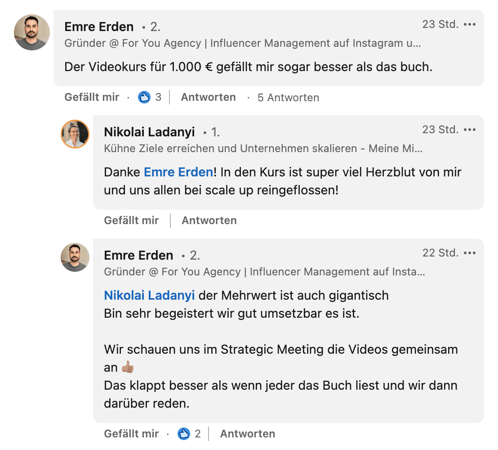Open Nikolai Ladanyi's profile picture
Viewport: 498px width, 450px height.
click(75, 134)
